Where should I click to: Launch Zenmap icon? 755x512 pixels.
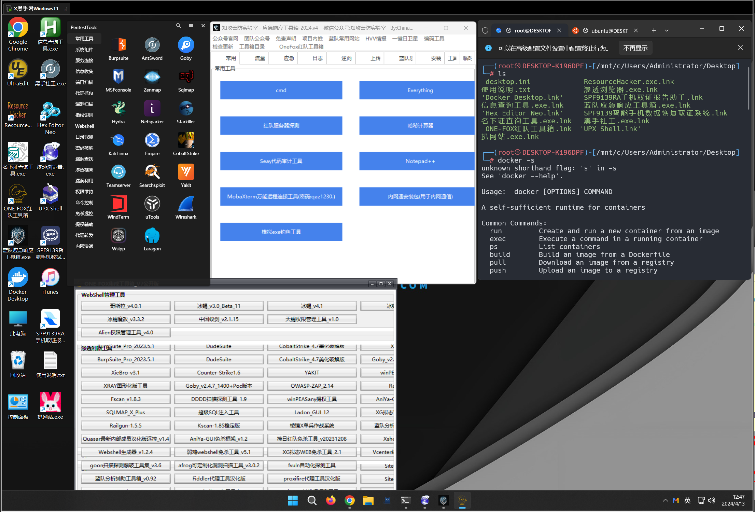coord(152,81)
